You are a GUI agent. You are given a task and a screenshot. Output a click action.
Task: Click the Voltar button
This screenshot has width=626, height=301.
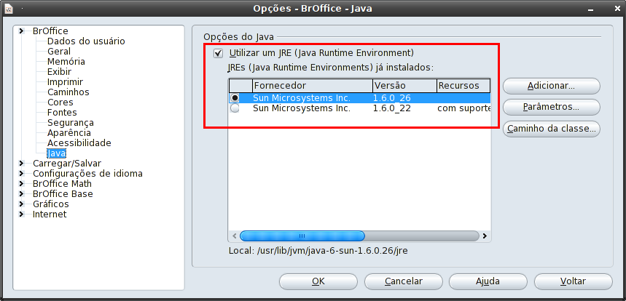[574, 281]
